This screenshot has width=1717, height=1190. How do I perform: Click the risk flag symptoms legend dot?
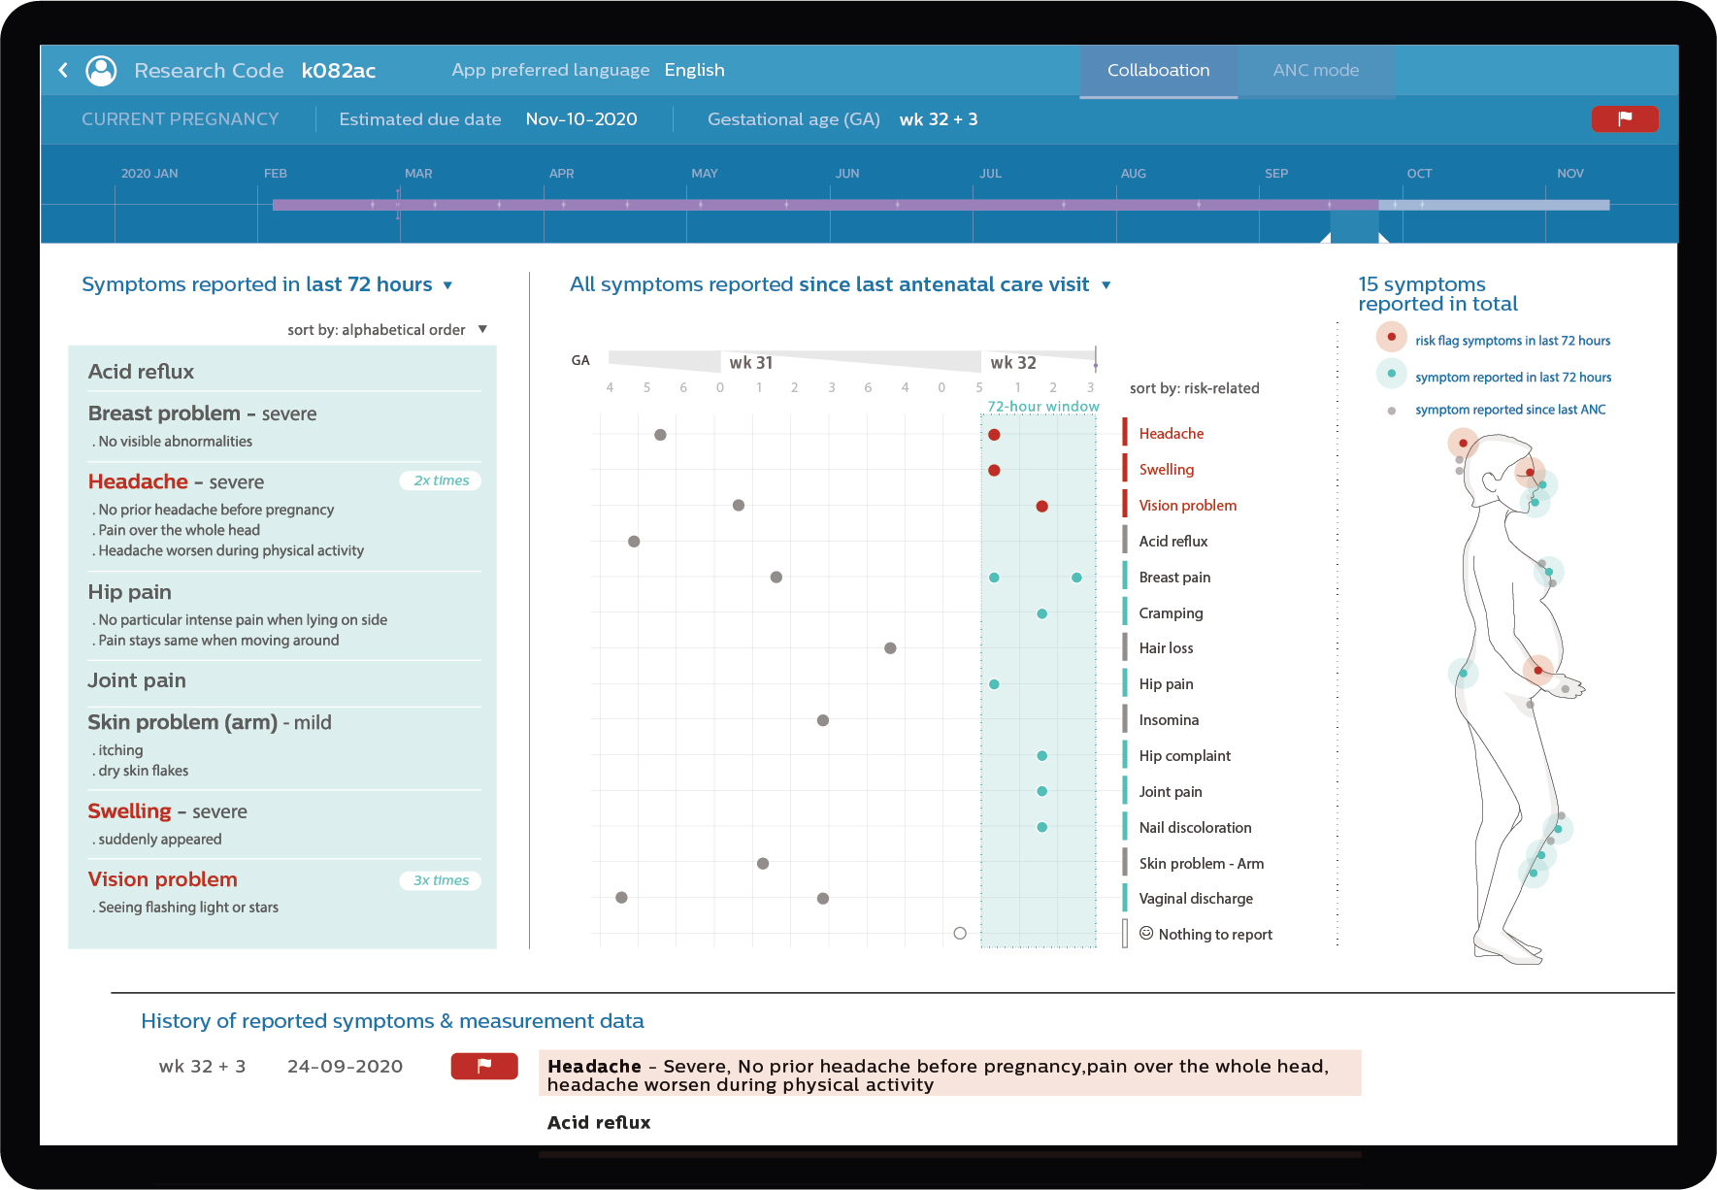pyautogui.click(x=1391, y=337)
